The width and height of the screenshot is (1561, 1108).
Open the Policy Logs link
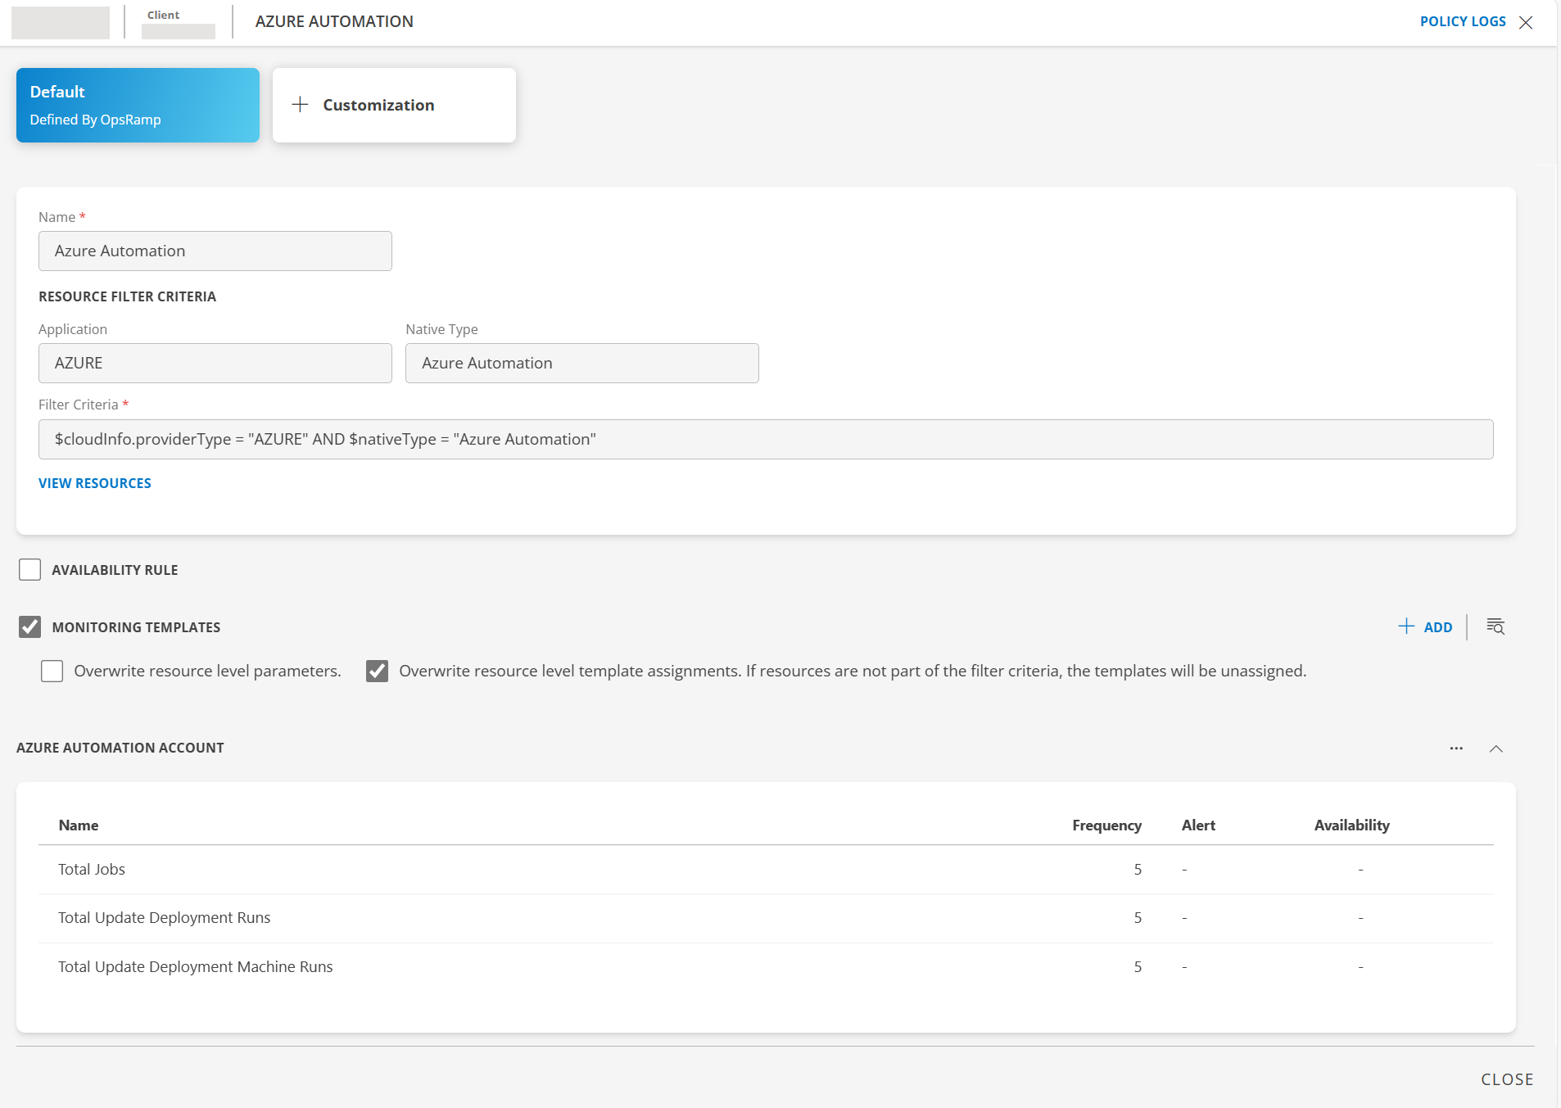1463,22
